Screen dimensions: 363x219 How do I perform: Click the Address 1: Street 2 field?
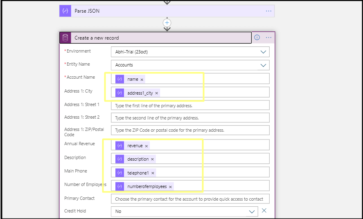pyautogui.click(x=190, y=118)
